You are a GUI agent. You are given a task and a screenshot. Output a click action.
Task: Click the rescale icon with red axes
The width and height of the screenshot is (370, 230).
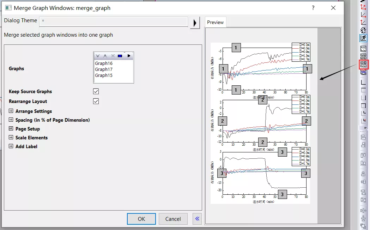click(363, 7)
